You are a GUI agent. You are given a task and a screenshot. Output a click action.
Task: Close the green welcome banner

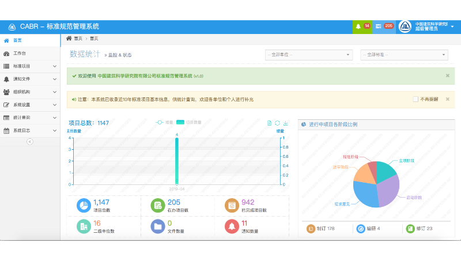click(448, 76)
